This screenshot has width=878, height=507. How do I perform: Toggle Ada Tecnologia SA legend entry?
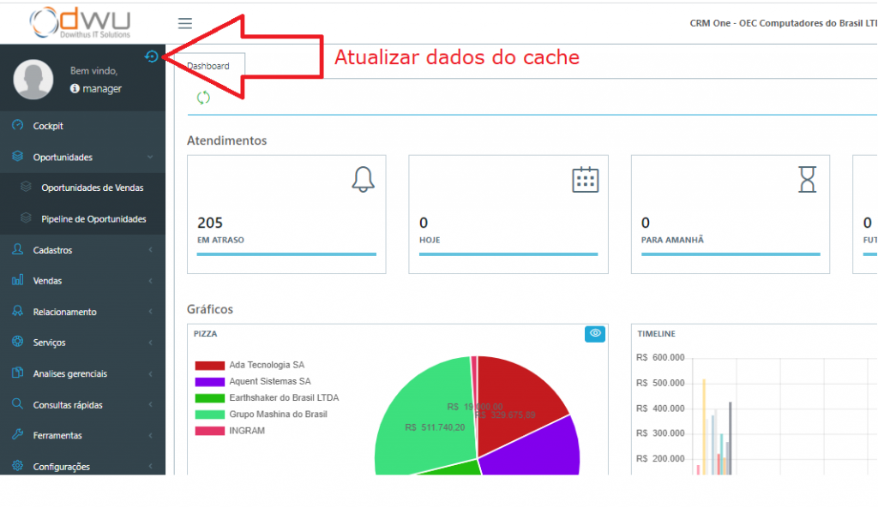[x=266, y=366]
